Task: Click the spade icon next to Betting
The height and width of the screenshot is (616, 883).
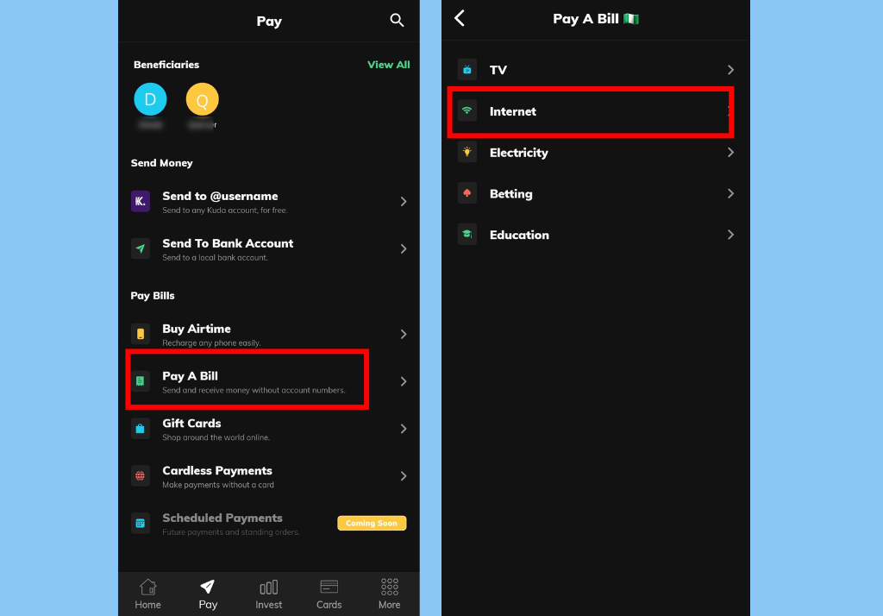Action: pos(467,193)
